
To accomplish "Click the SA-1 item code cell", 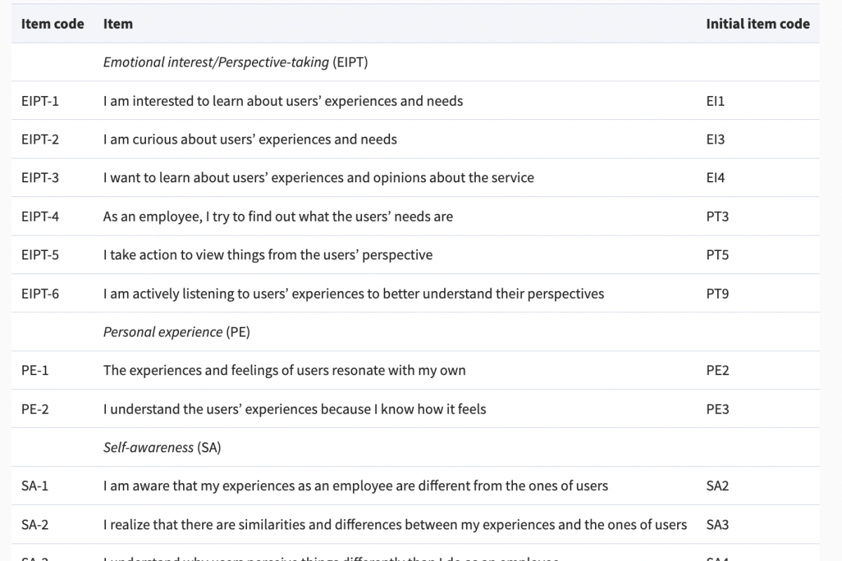I will 35,486.
